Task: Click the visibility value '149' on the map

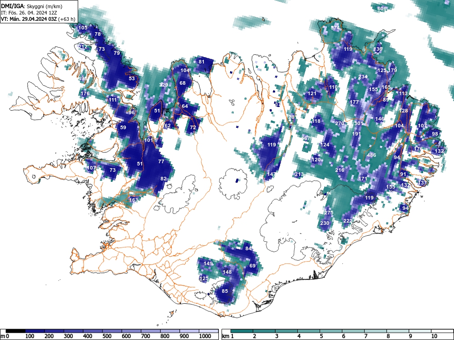Action: pos(208,263)
